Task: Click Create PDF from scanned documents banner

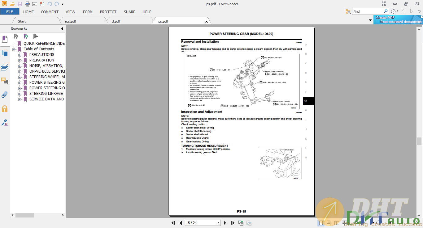Action: (398, 19)
